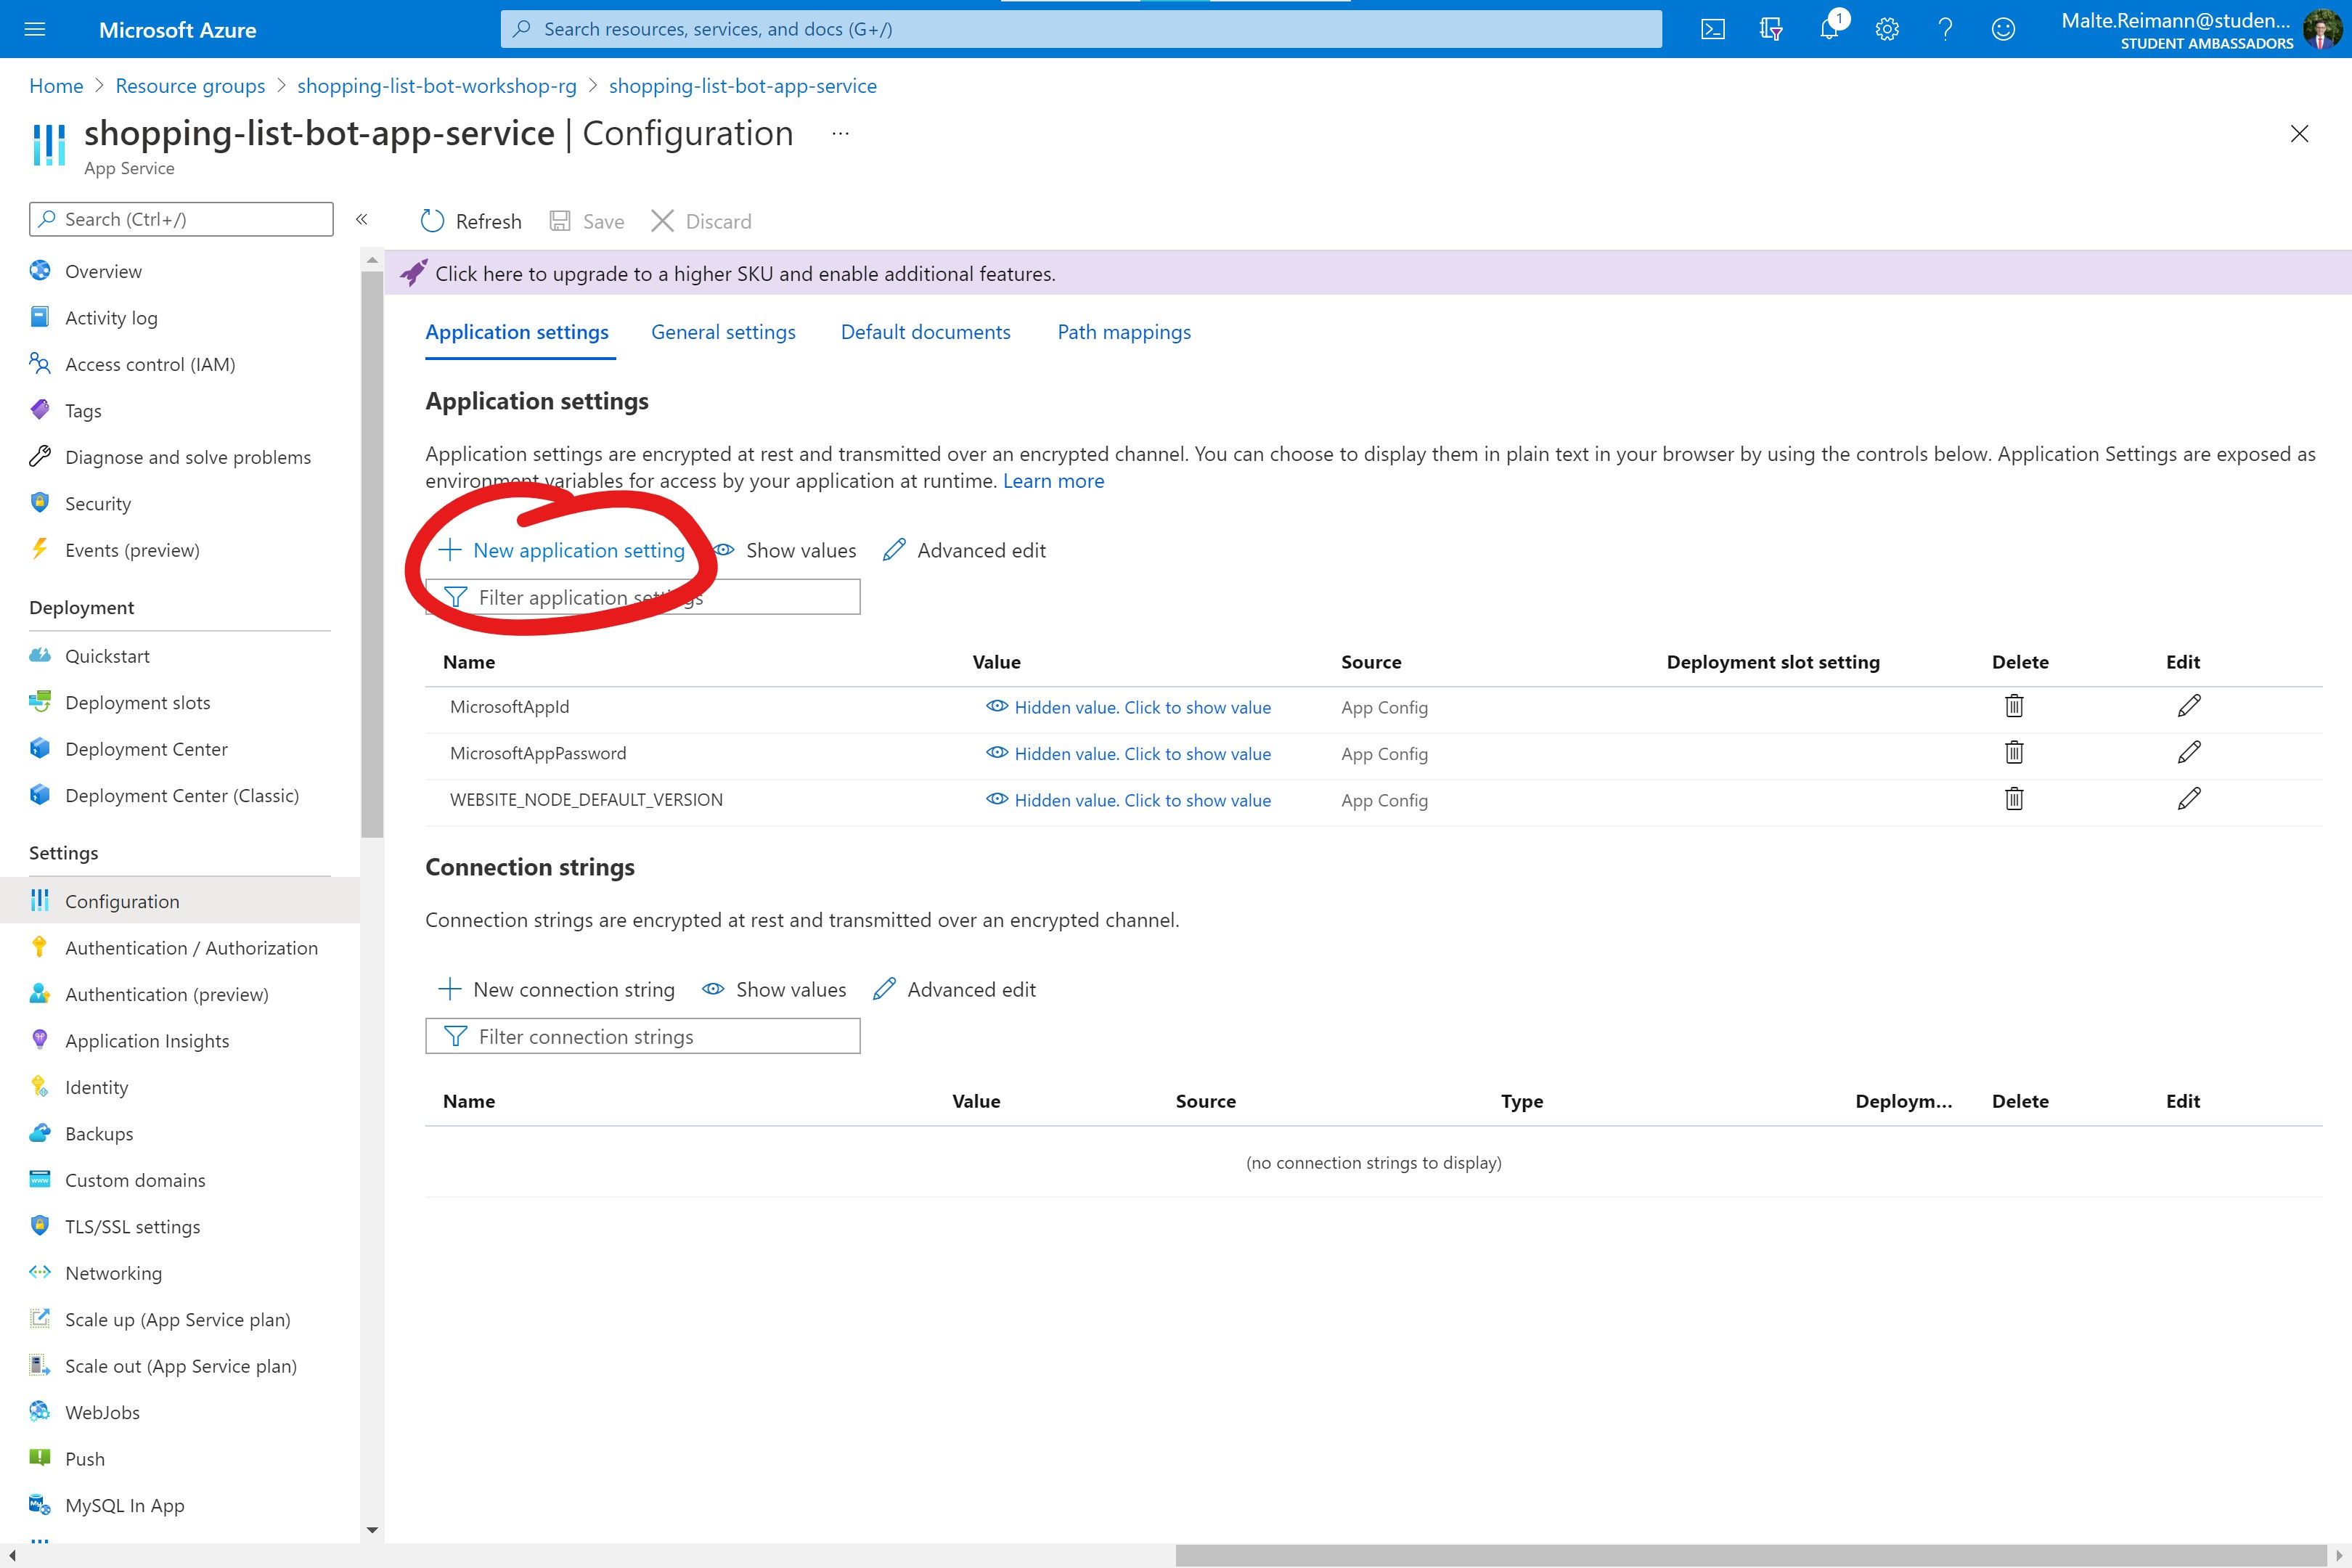Open the notifications bell icon
This screenshot has height=1568, width=2352.
pyautogui.click(x=1829, y=29)
